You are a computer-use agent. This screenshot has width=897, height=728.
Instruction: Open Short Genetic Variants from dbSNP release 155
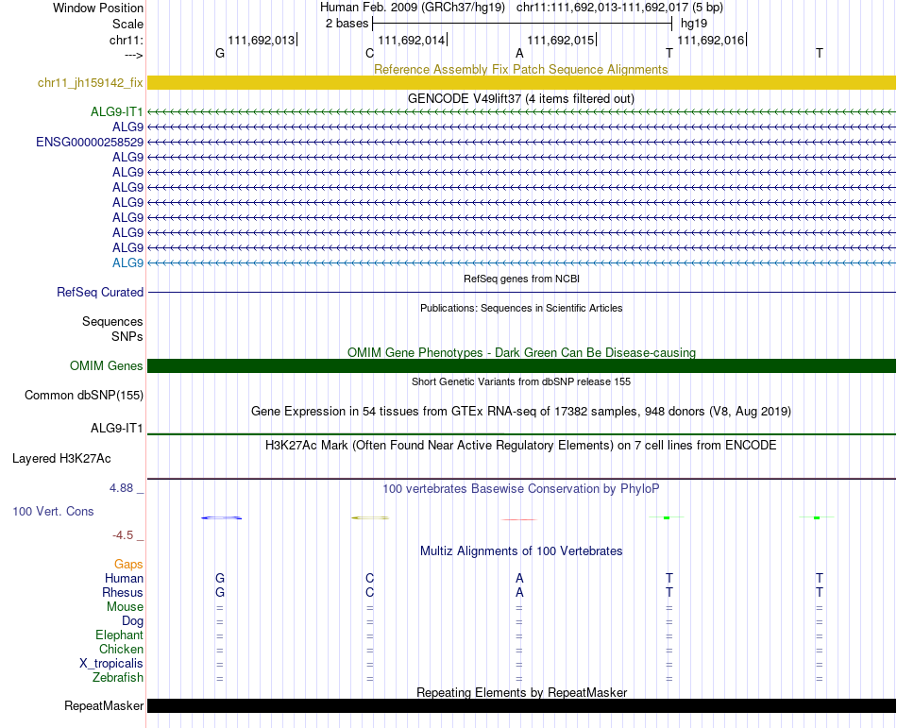coord(520,381)
